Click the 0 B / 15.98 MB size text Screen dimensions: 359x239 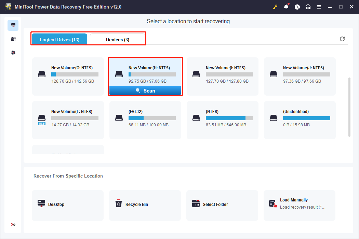coord(296,125)
